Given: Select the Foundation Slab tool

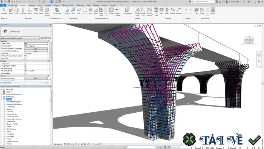Looking at the screenshot, I should point(79,11).
